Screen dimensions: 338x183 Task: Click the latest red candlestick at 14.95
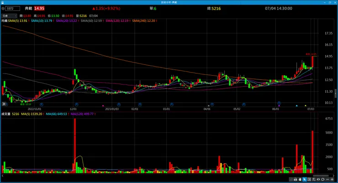coord(312,62)
